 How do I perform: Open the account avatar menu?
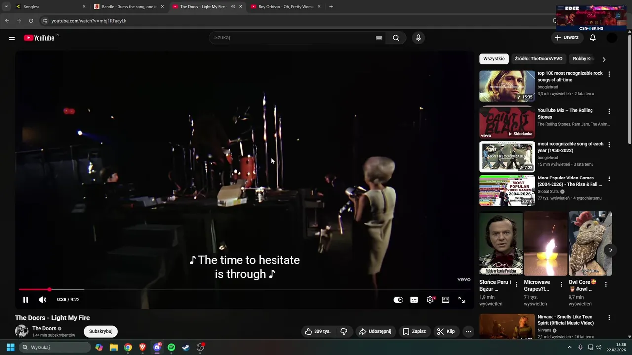pos(612,38)
